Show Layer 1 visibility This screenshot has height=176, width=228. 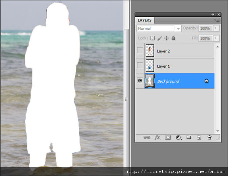(x=140, y=65)
